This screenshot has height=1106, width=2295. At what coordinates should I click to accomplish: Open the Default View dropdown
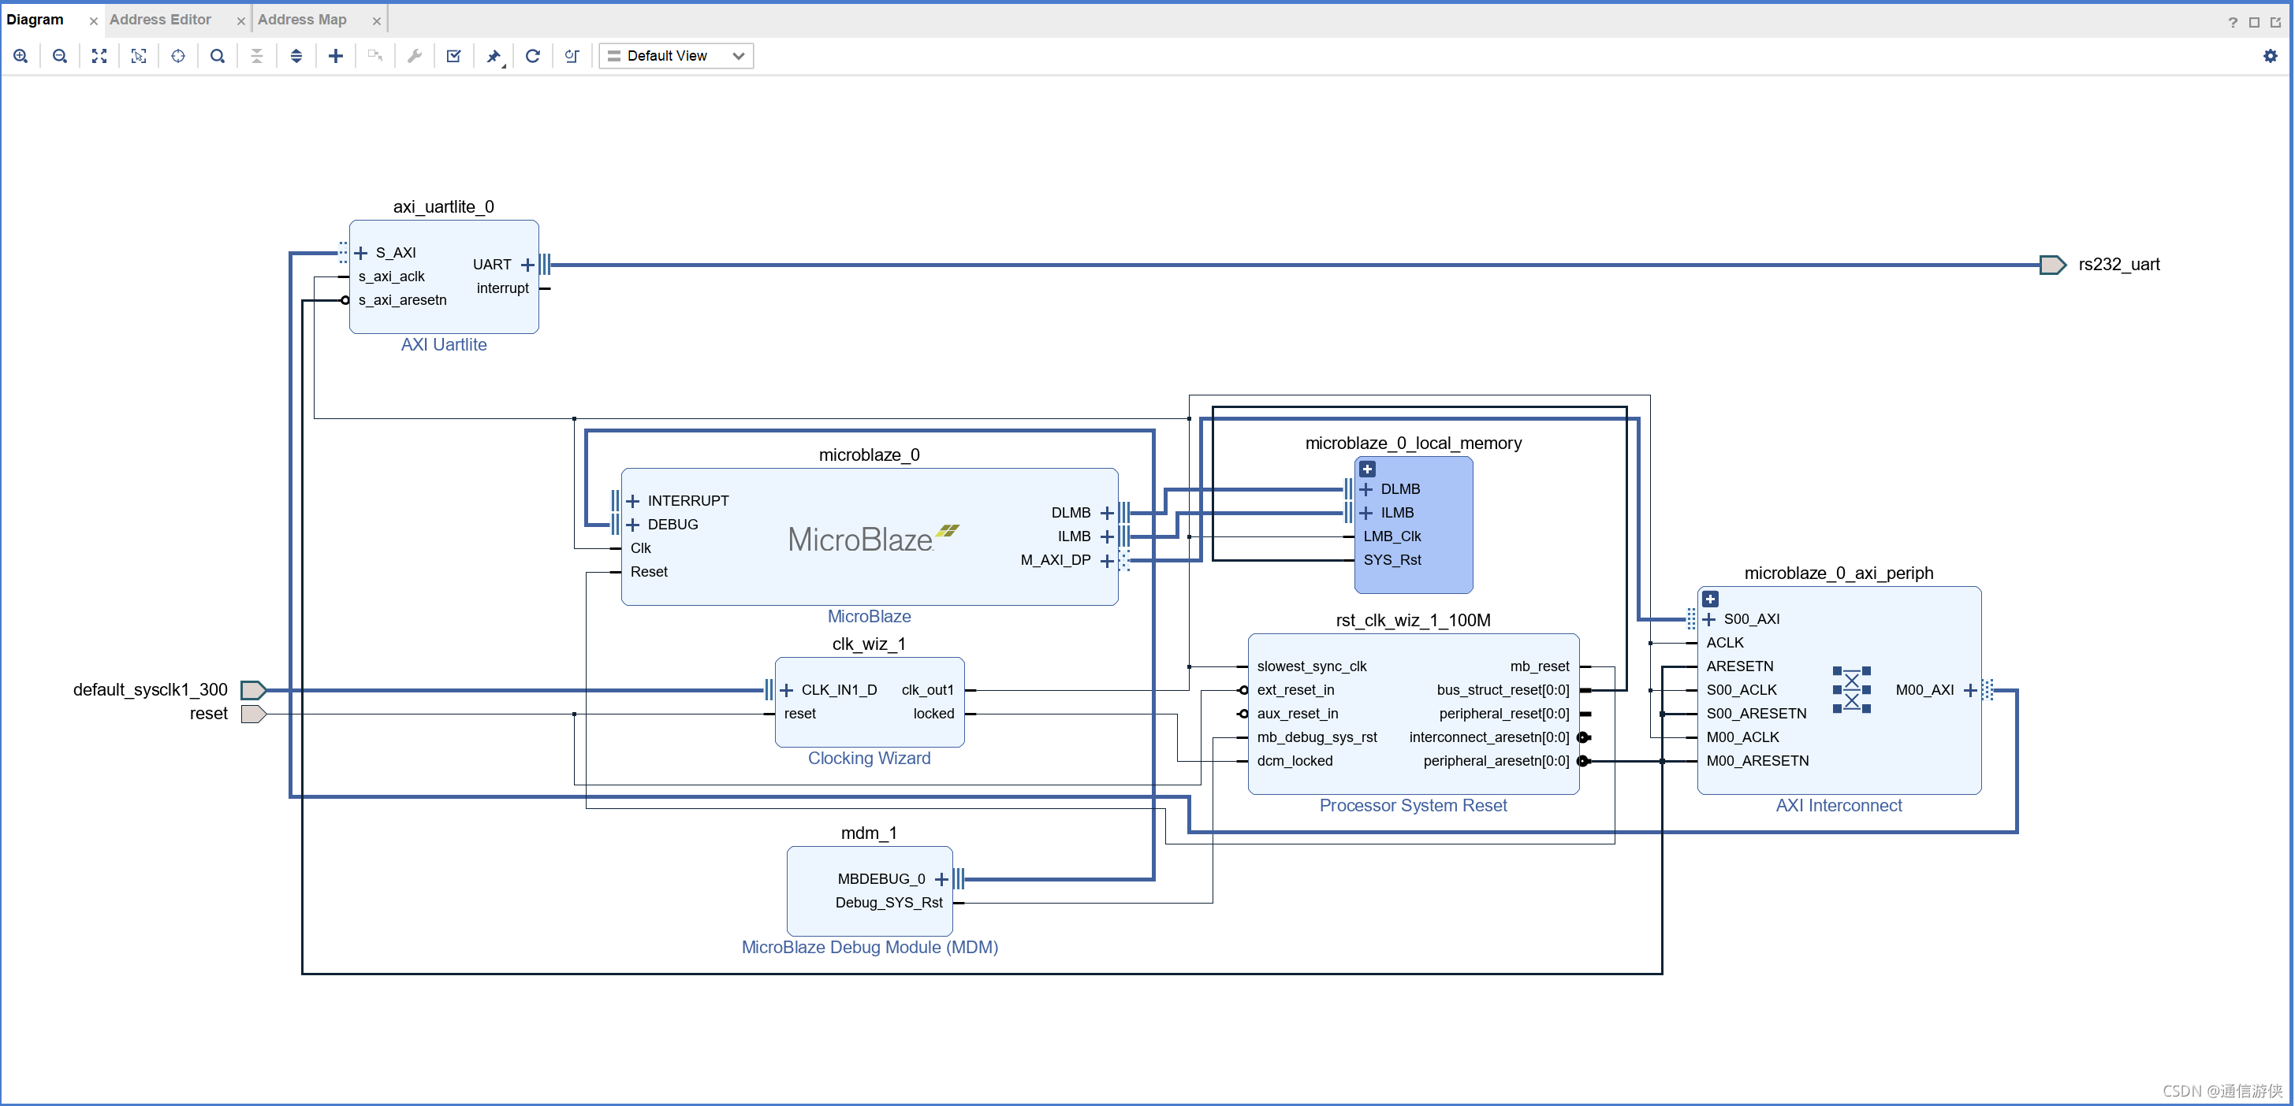pyautogui.click(x=676, y=56)
